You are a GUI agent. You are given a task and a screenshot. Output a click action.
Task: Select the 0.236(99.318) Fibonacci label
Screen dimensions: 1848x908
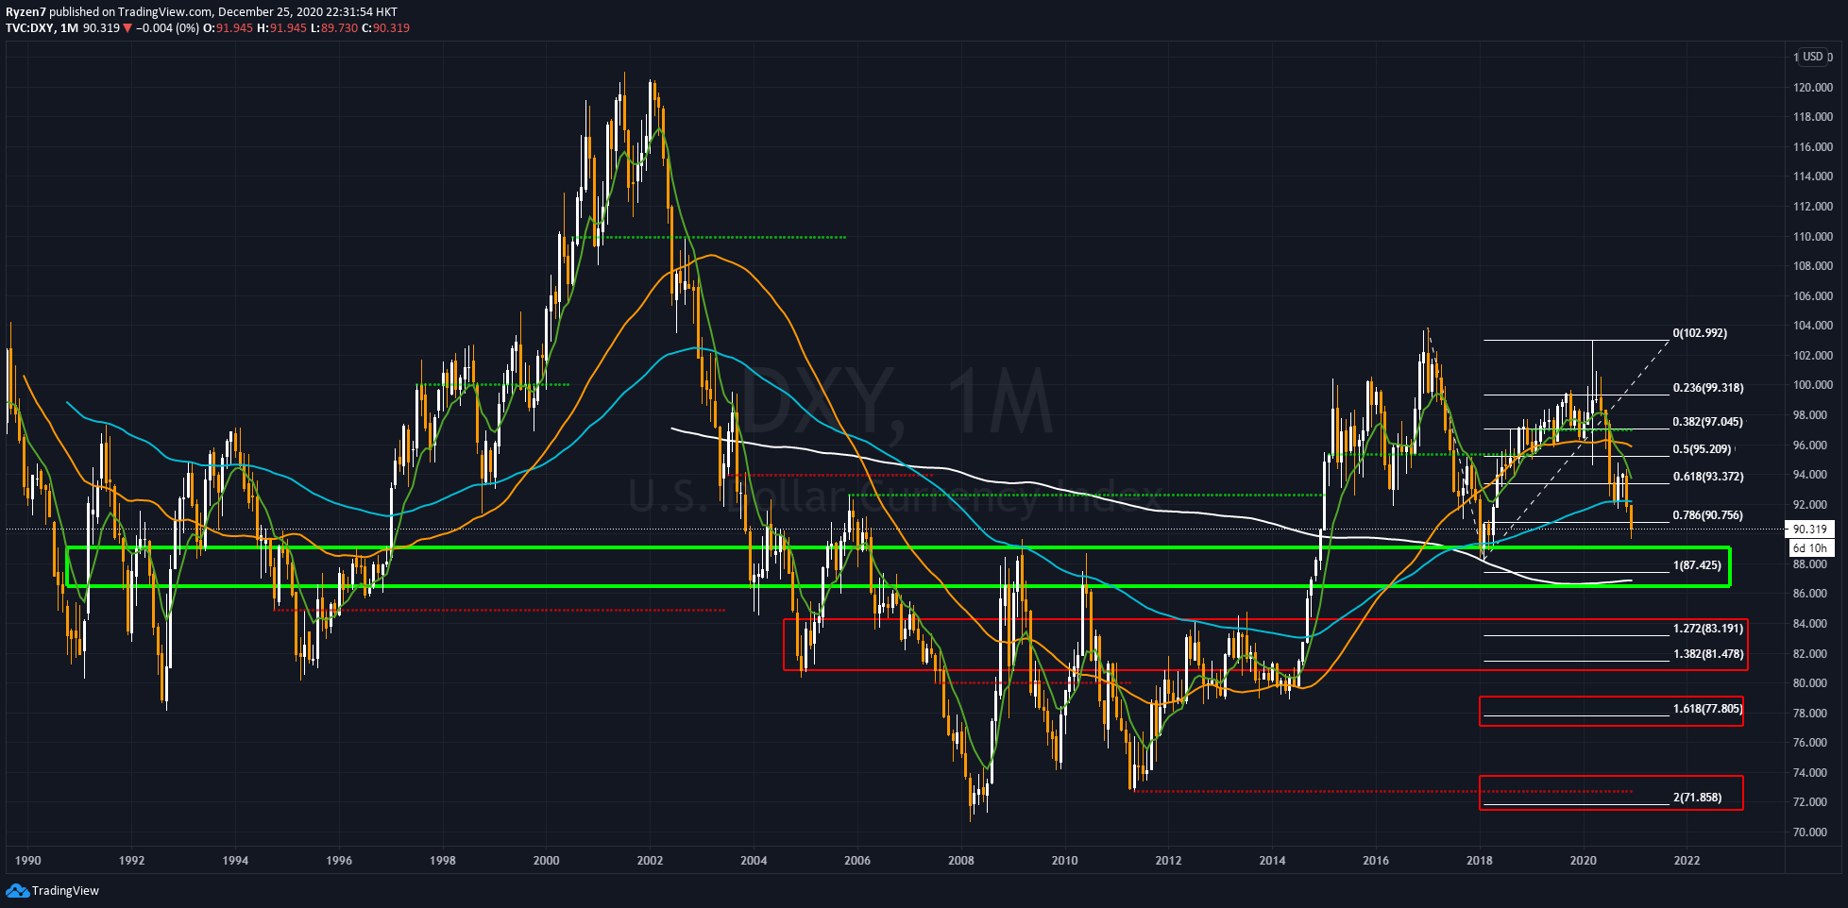tap(1708, 388)
